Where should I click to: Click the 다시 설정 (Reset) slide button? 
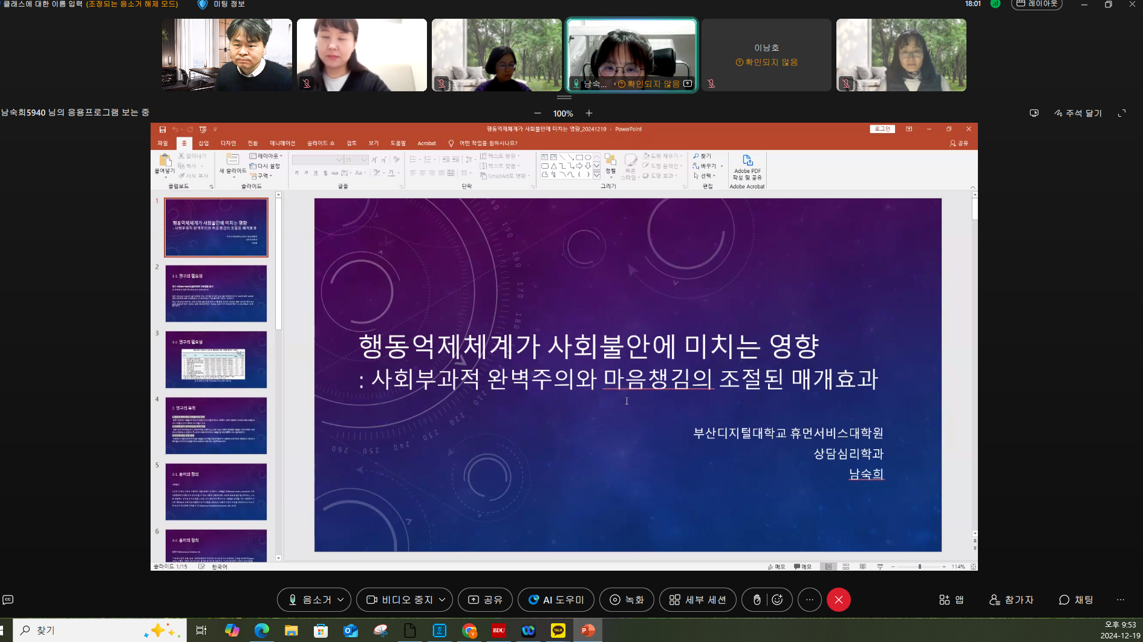coord(265,166)
